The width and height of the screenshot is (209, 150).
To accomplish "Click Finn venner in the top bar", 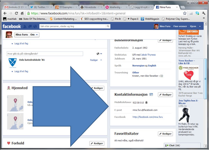I will coord(180,27).
